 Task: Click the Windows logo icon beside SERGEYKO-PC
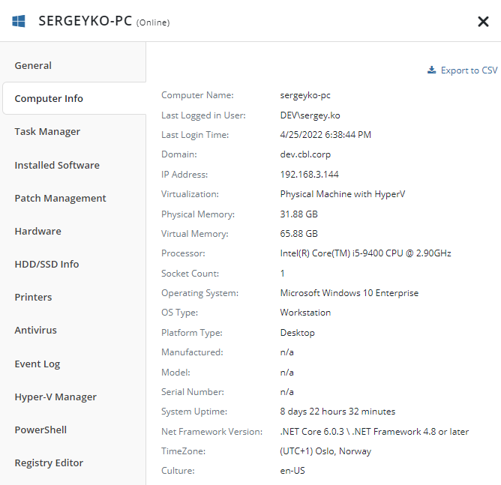(19, 21)
